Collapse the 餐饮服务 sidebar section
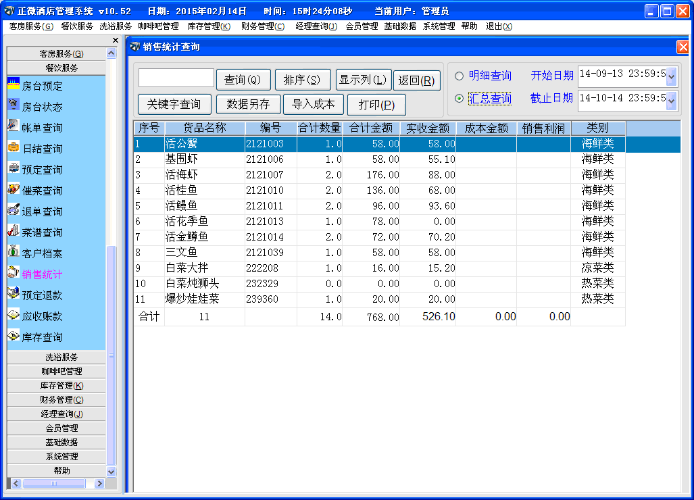 (x=57, y=68)
